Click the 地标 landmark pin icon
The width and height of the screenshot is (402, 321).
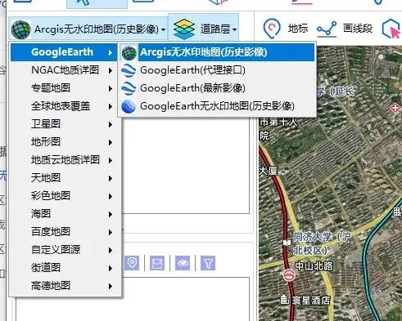(x=272, y=29)
